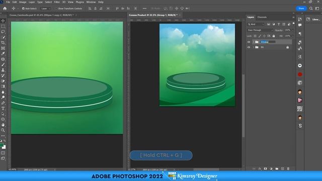The height and width of the screenshot is (181, 322).
Task: Toggle type layer filter icon
Action: [x=279, y=24]
